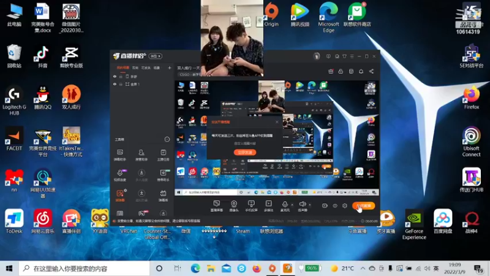Screen dimensions: 490x276
Task: Add a 直播屏幕 screen capture source
Action: 216,206
